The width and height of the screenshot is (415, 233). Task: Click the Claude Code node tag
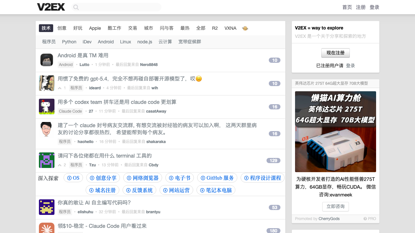pos(70,111)
